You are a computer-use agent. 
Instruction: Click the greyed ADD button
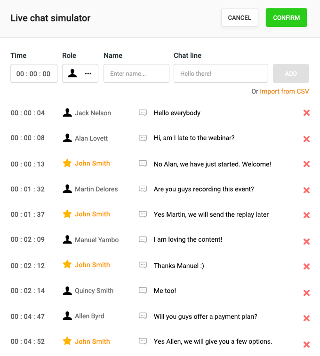tap(291, 73)
